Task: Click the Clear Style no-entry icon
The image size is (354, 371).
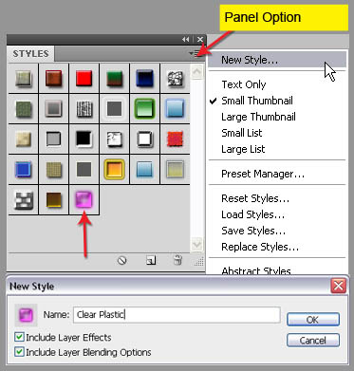Action: point(122,260)
